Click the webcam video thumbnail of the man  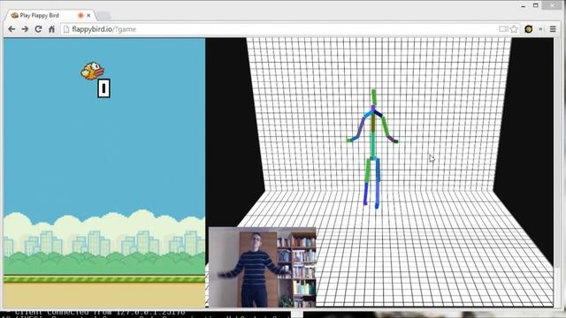pos(263,267)
